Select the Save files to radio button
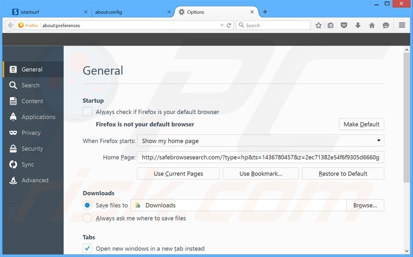The width and height of the screenshot is (413, 257). (x=87, y=205)
